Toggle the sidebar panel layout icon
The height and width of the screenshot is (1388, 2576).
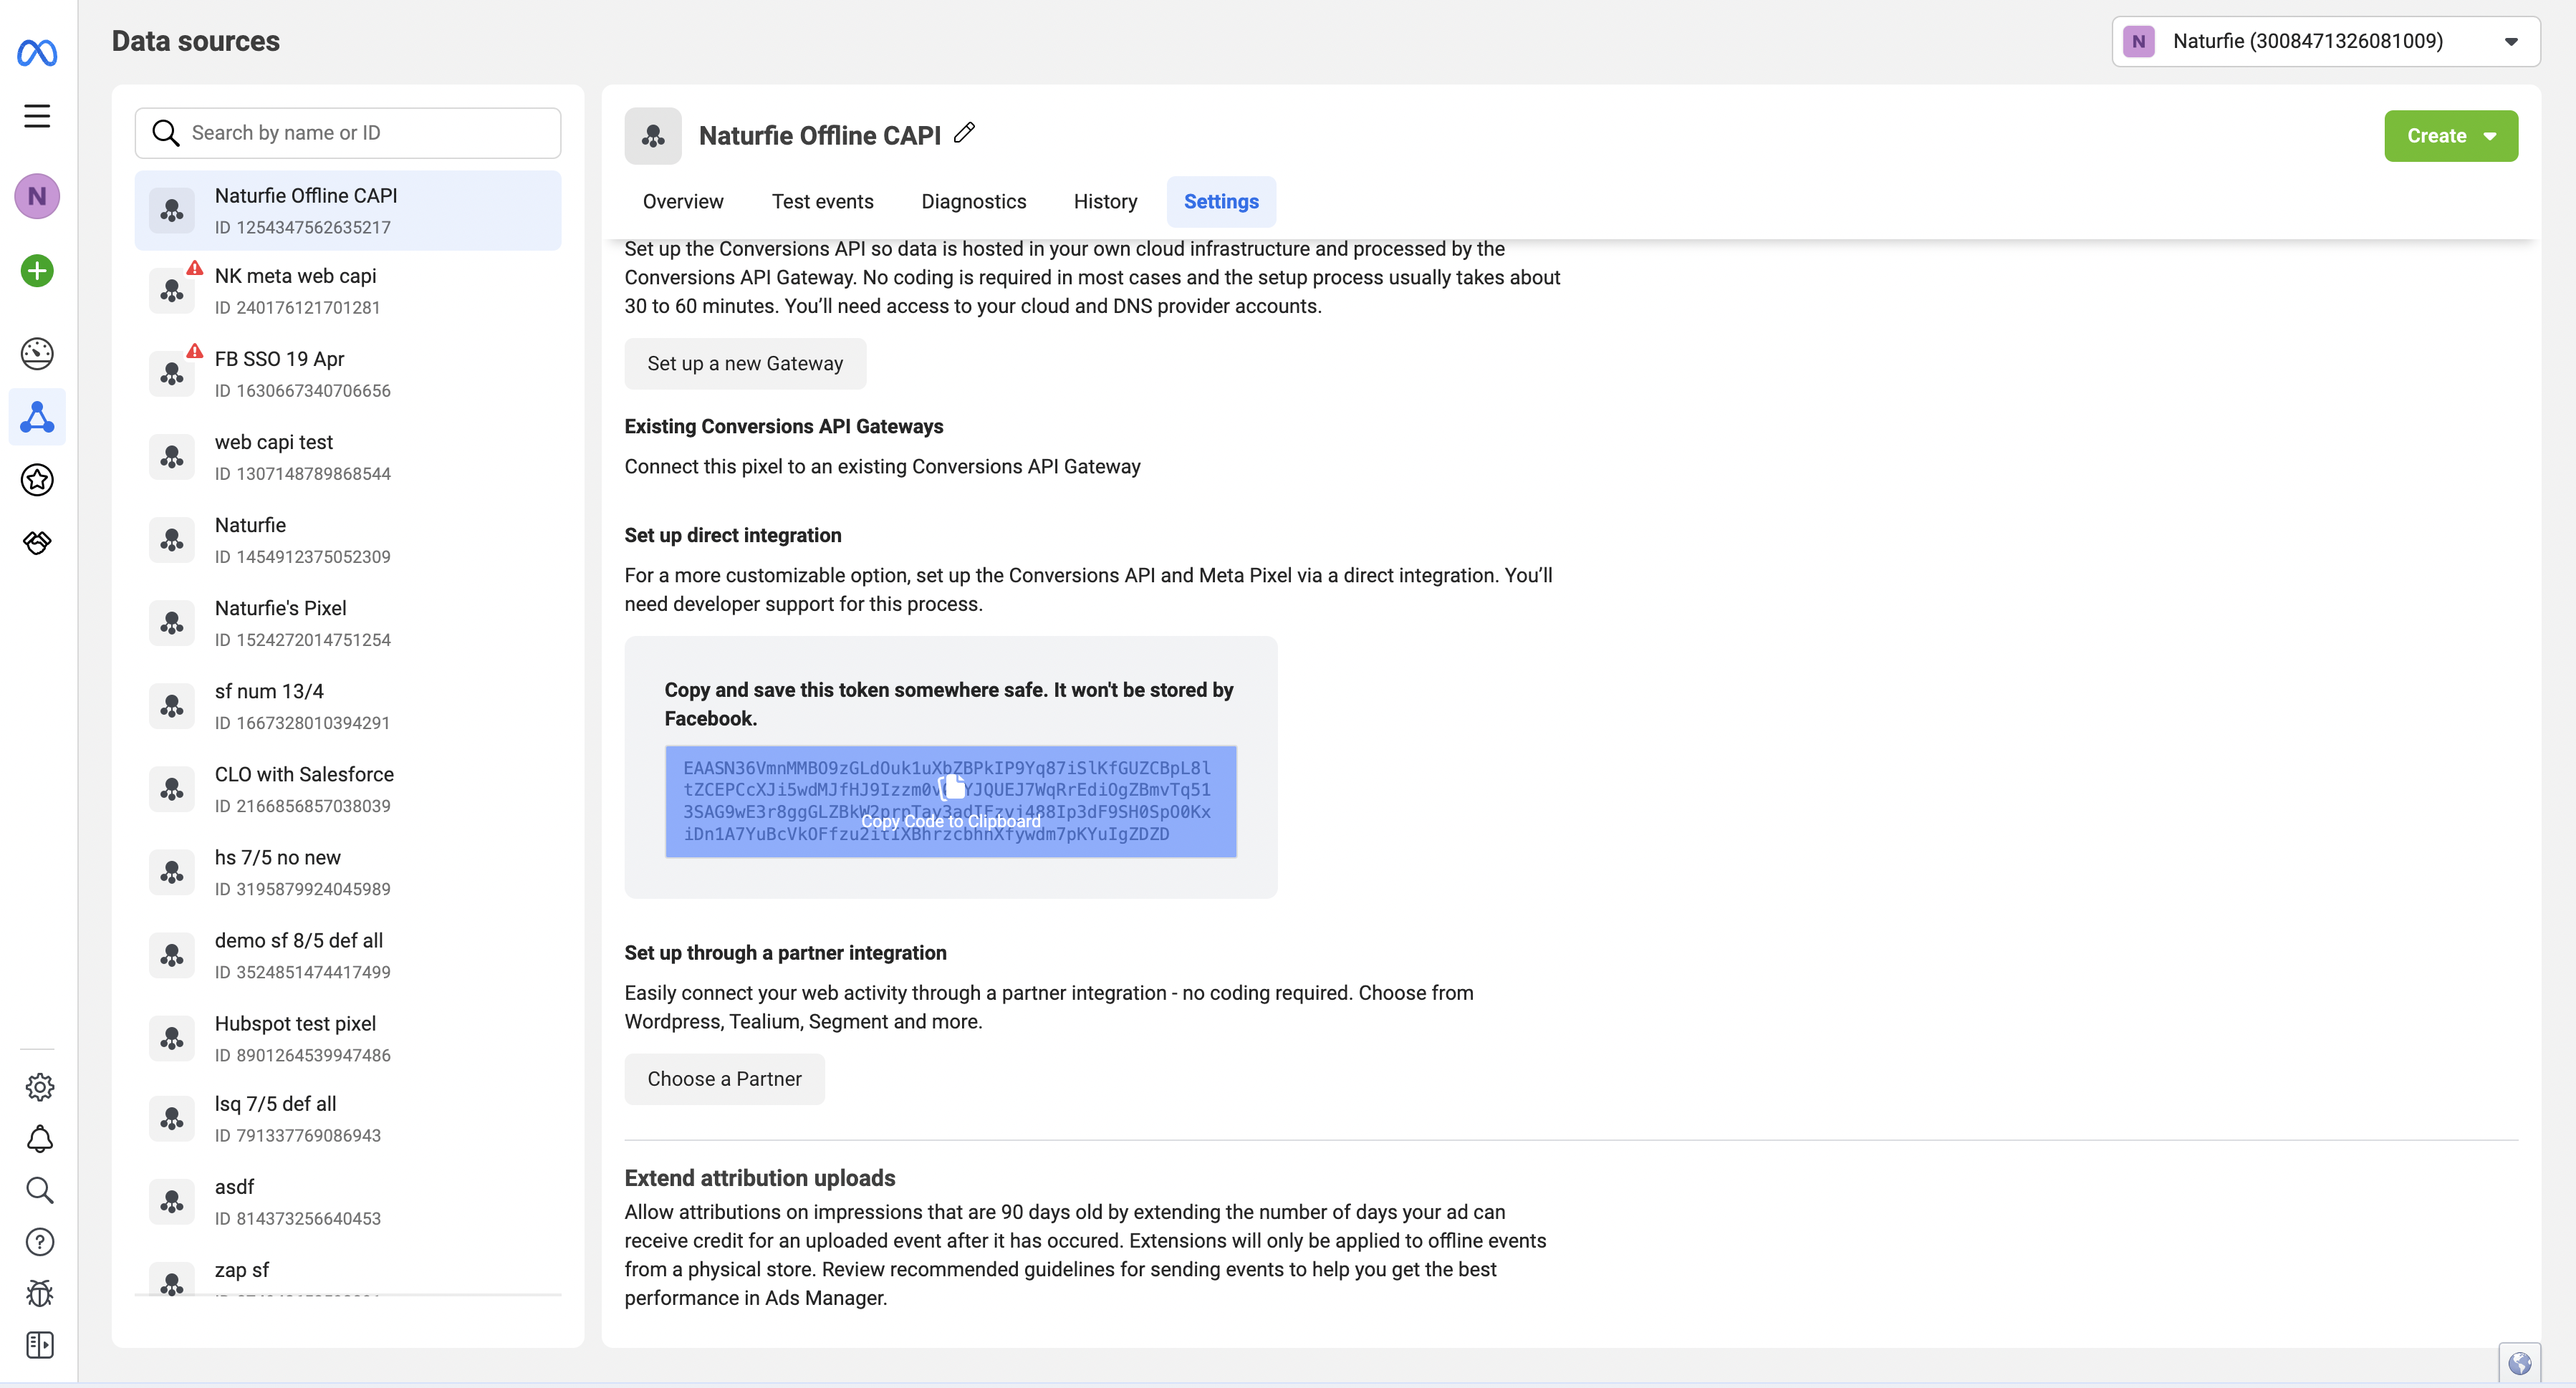pos(39,1345)
